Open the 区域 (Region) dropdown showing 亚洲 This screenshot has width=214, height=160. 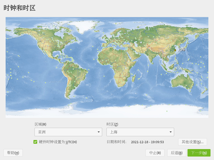[68, 132]
